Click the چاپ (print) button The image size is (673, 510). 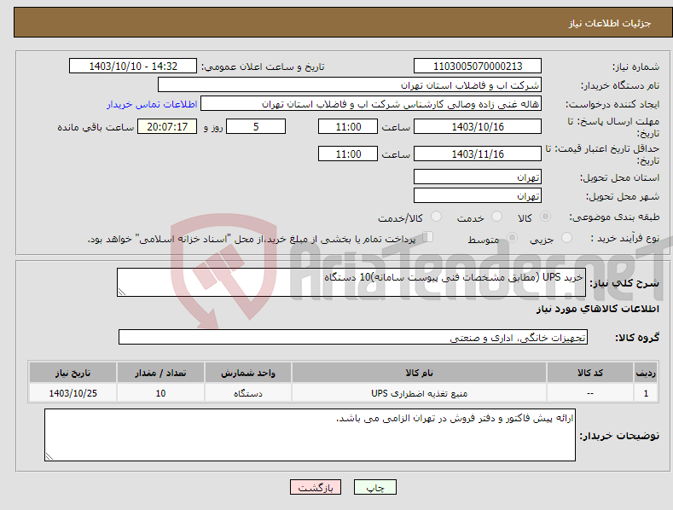click(374, 488)
